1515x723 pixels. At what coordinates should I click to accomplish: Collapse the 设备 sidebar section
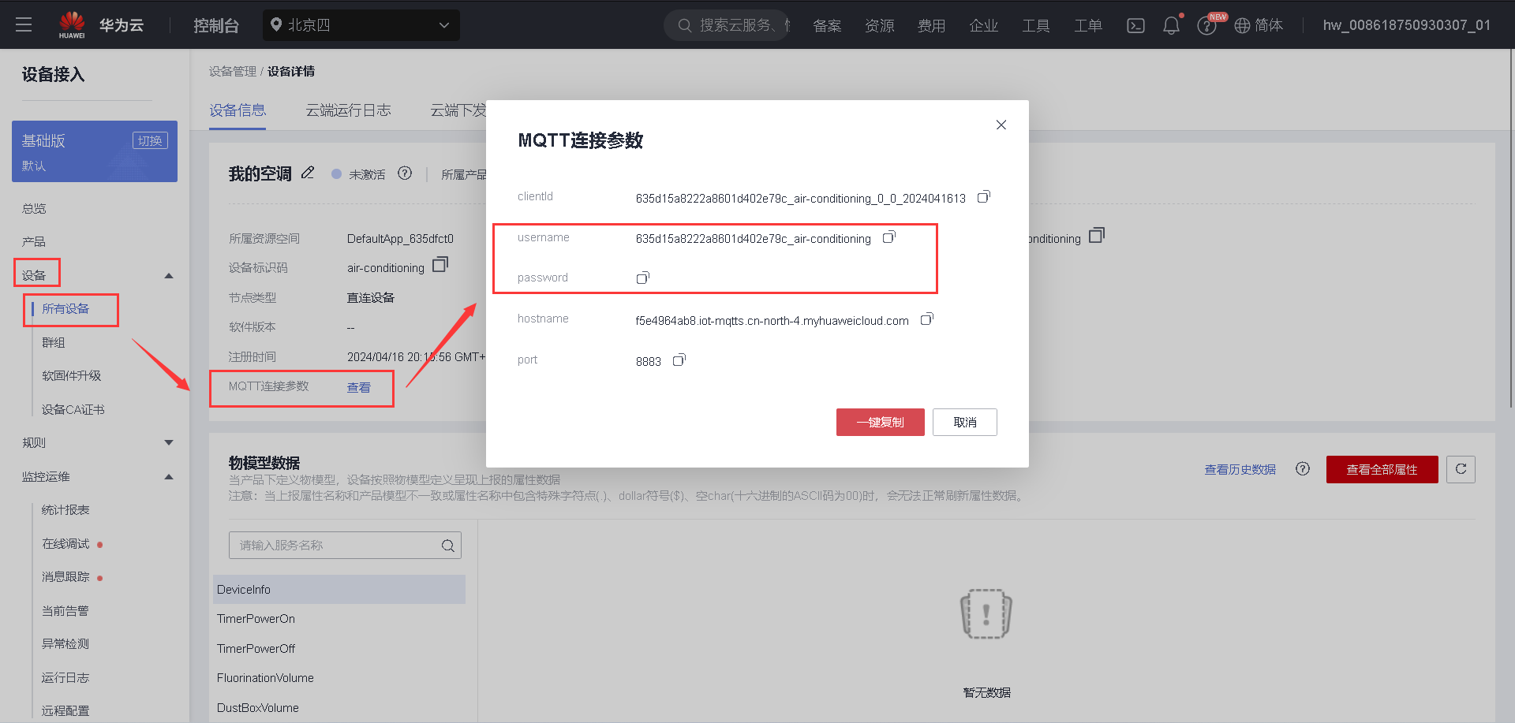pyautogui.click(x=168, y=275)
